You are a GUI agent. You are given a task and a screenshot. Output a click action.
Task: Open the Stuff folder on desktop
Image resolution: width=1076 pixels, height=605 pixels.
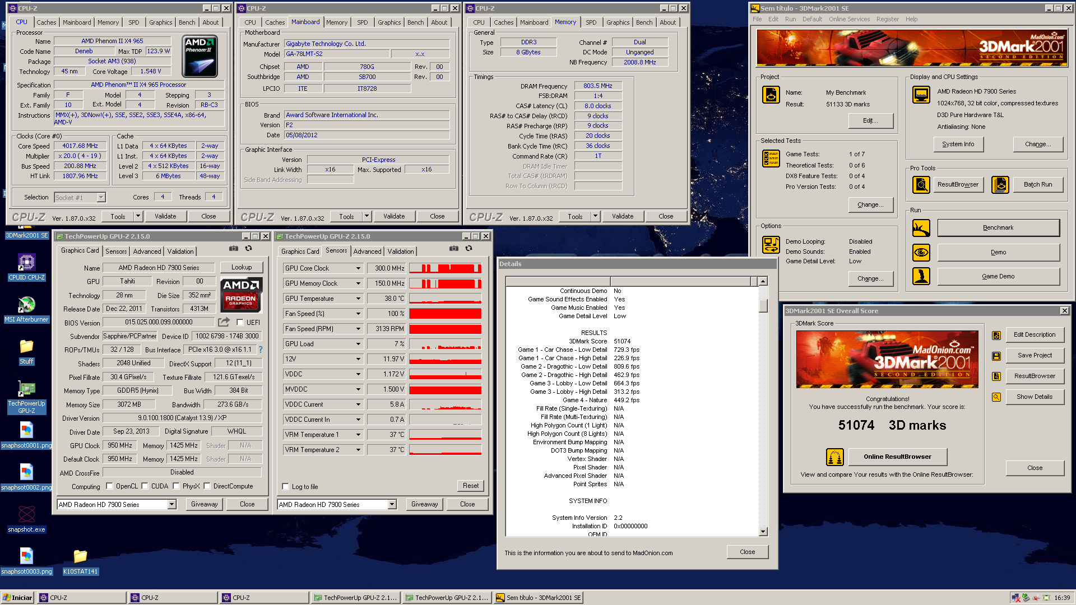[x=26, y=351]
